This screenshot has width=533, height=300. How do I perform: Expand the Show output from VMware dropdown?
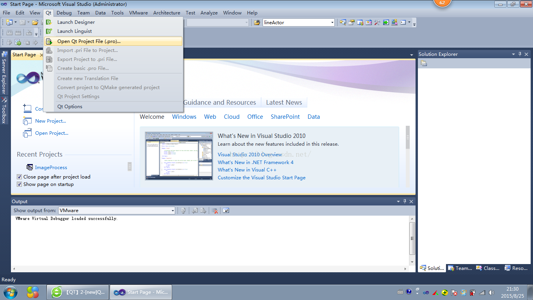pos(172,211)
